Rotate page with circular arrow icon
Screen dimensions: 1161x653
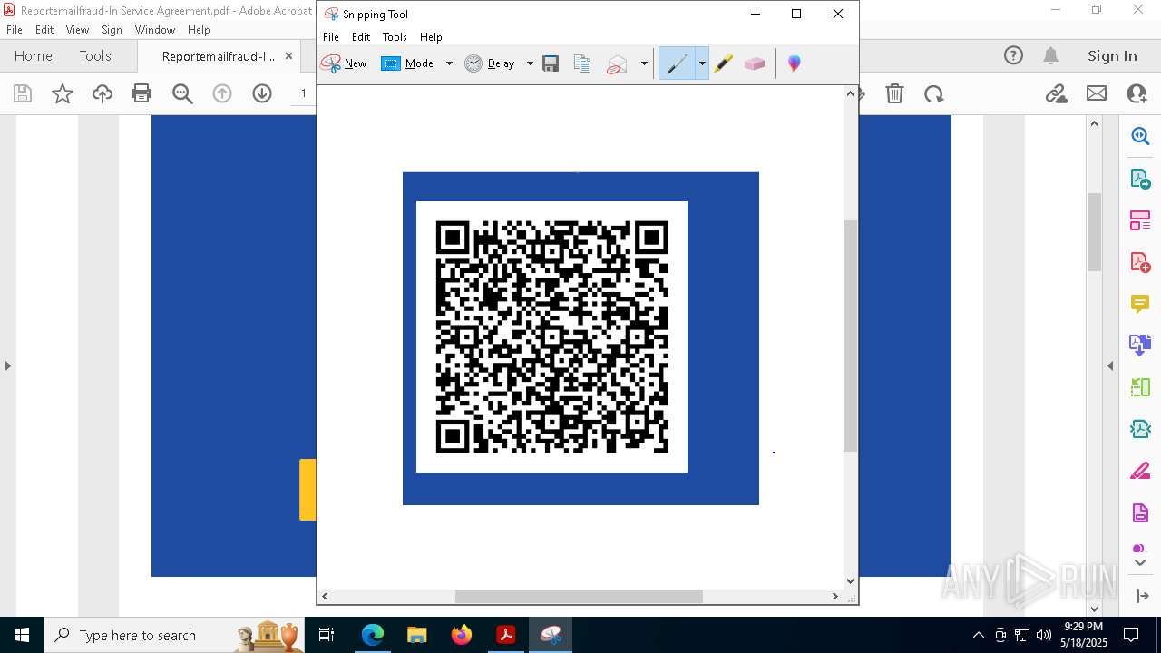pyautogui.click(x=933, y=93)
